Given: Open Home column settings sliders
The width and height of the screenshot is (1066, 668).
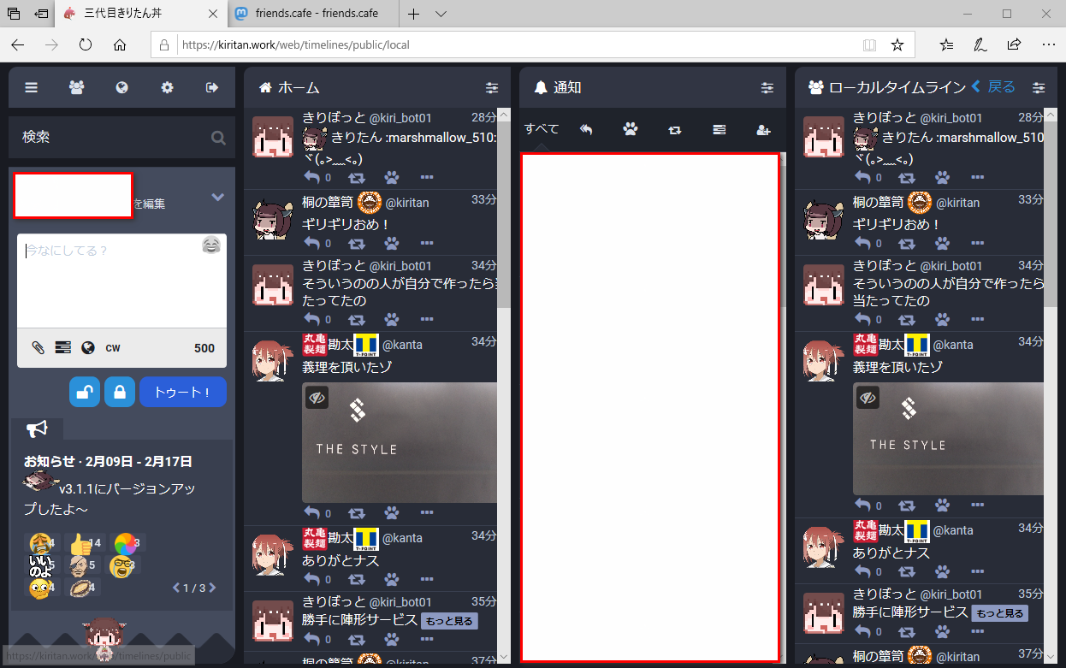Looking at the screenshot, I should [x=492, y=87].
